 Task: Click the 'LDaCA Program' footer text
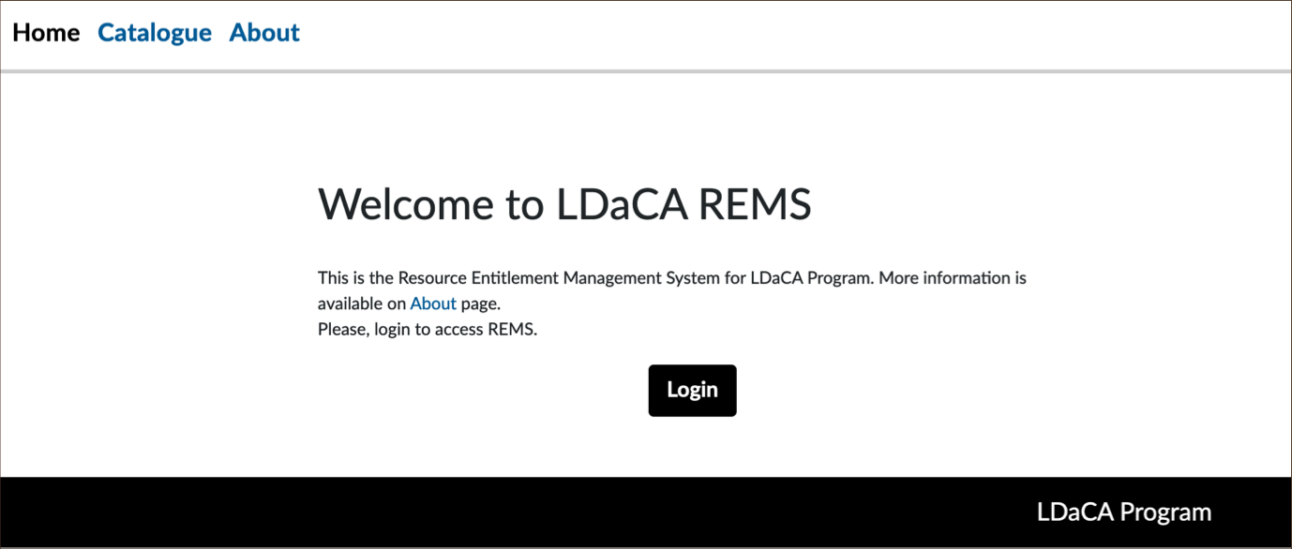[1124, 512]
